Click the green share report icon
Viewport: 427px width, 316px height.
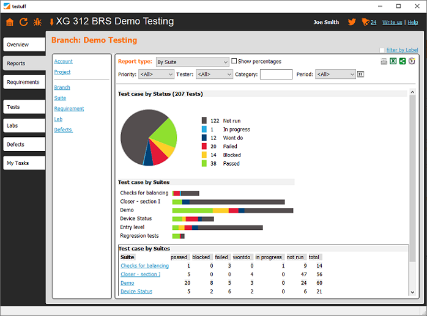click(402, 61)
